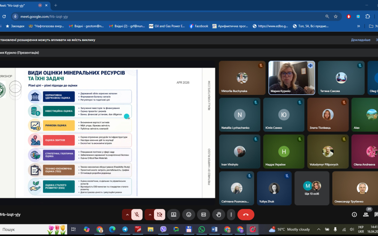The height and width of the screenshot is (236, 378).
Task: Open the Extensions puzzle icon
Action: coord(368,17)
